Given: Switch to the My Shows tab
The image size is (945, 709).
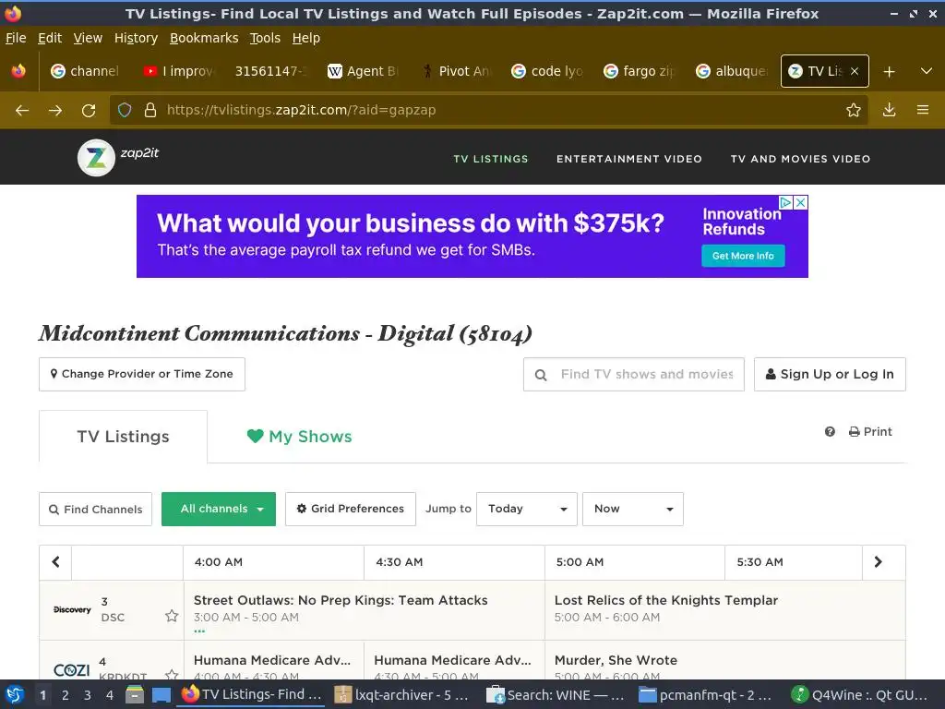Looking at the screenshot, I should coord(300,437).
